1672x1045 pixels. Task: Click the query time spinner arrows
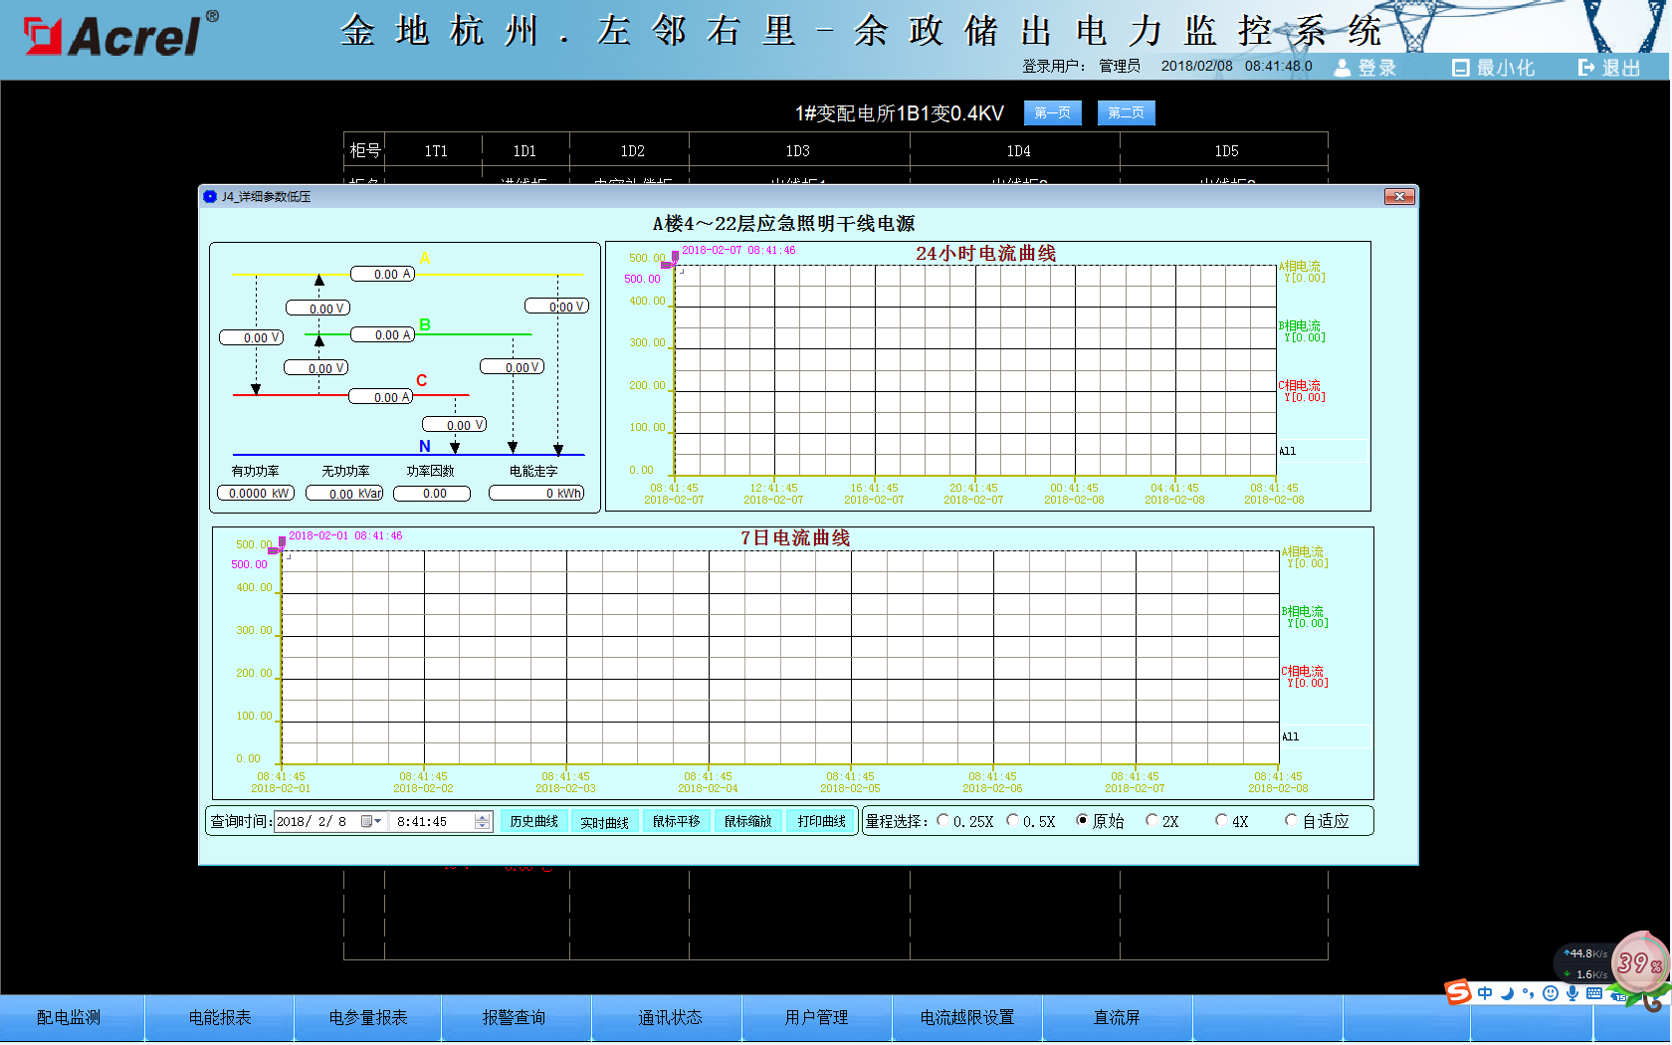[x=482, y=822]
